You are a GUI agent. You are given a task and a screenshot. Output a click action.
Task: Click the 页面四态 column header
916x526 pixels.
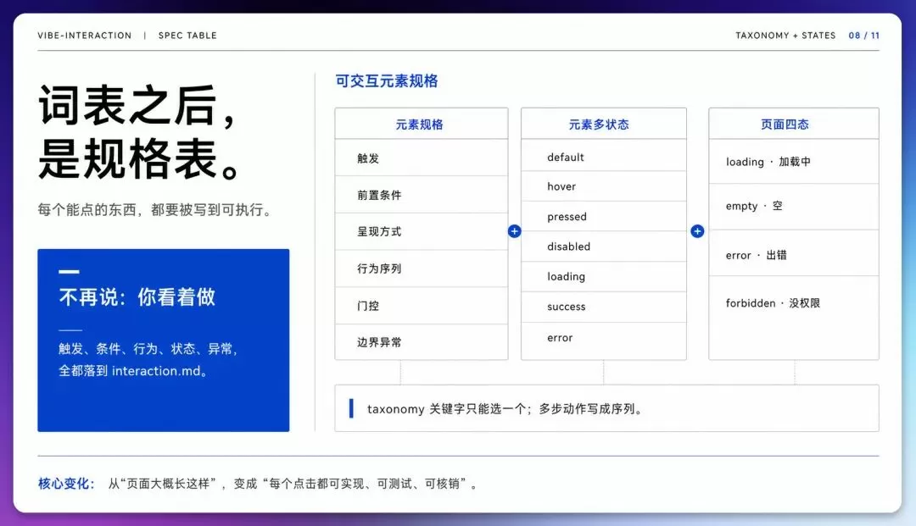pyautogui.click(x=794, y=124)
